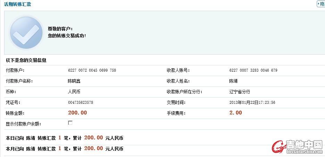Select payer account number 6227 0072 0045 0699 758
The image size is (325, 157).
click(x=92, y=71)
